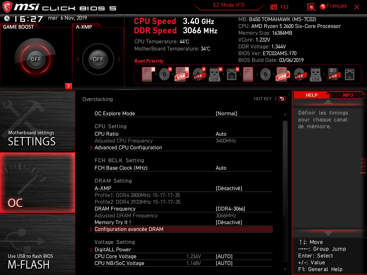Toggle the GAME BOOST knob
Image resolution: width=367 pixels, height=275 pixels.
click(x=35, y=59)
